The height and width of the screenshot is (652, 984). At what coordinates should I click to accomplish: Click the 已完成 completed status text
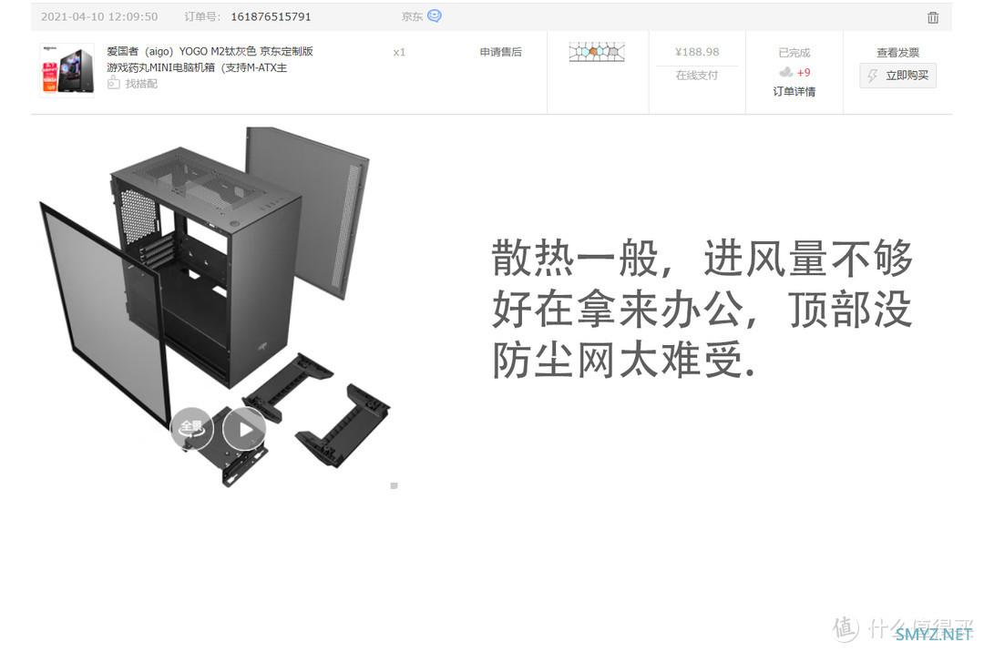(794, 53)
